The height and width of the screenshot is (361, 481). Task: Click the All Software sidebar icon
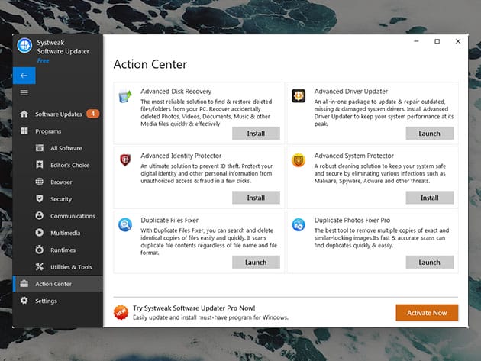[x=40, y=148]
